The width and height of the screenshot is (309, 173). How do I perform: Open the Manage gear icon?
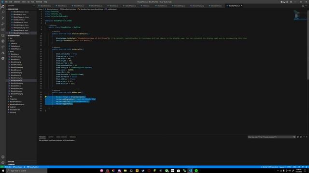(x=3, y=162)
